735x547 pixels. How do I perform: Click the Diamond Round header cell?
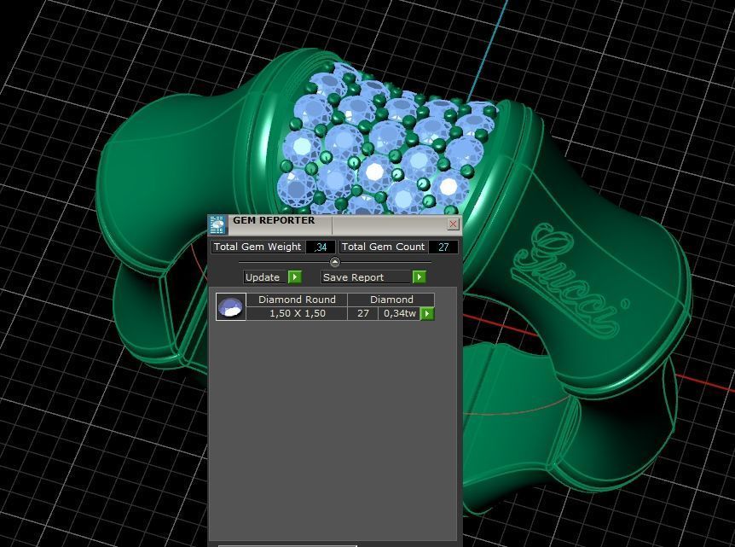pos(297,300)
